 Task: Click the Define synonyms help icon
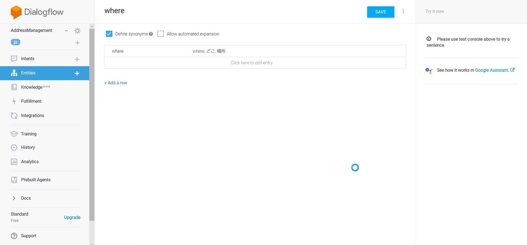click(x=151, y=34)
